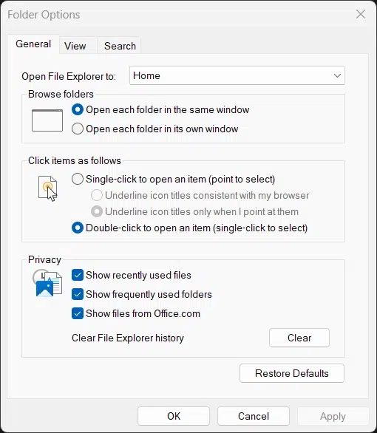
Task: Click the Browse folders group label
Action: pos(61,94)
